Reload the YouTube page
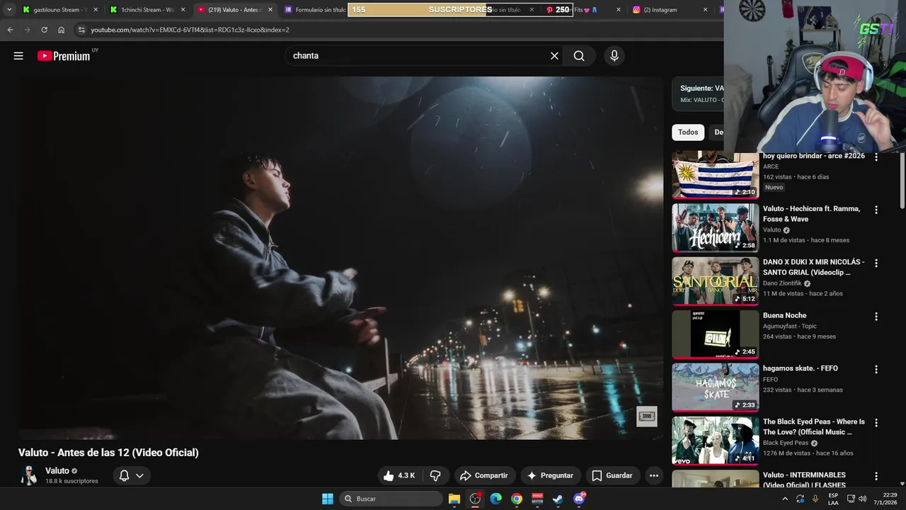The width and height of the screenshot is (906, 510). pyautogui.click(x=44, y=30)
